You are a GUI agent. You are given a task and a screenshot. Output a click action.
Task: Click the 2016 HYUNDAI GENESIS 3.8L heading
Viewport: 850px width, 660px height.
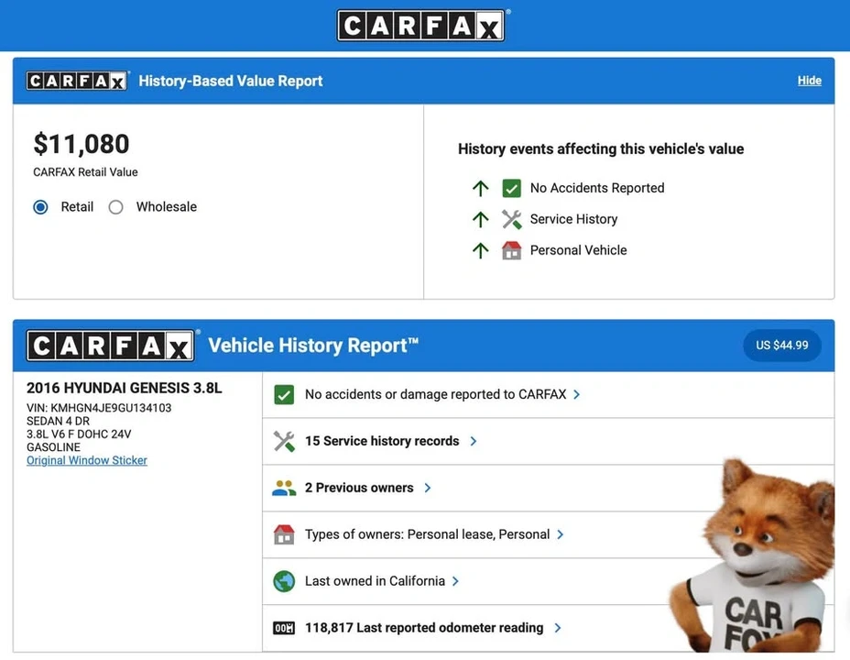pyautogui.click(x=125, y=389)
